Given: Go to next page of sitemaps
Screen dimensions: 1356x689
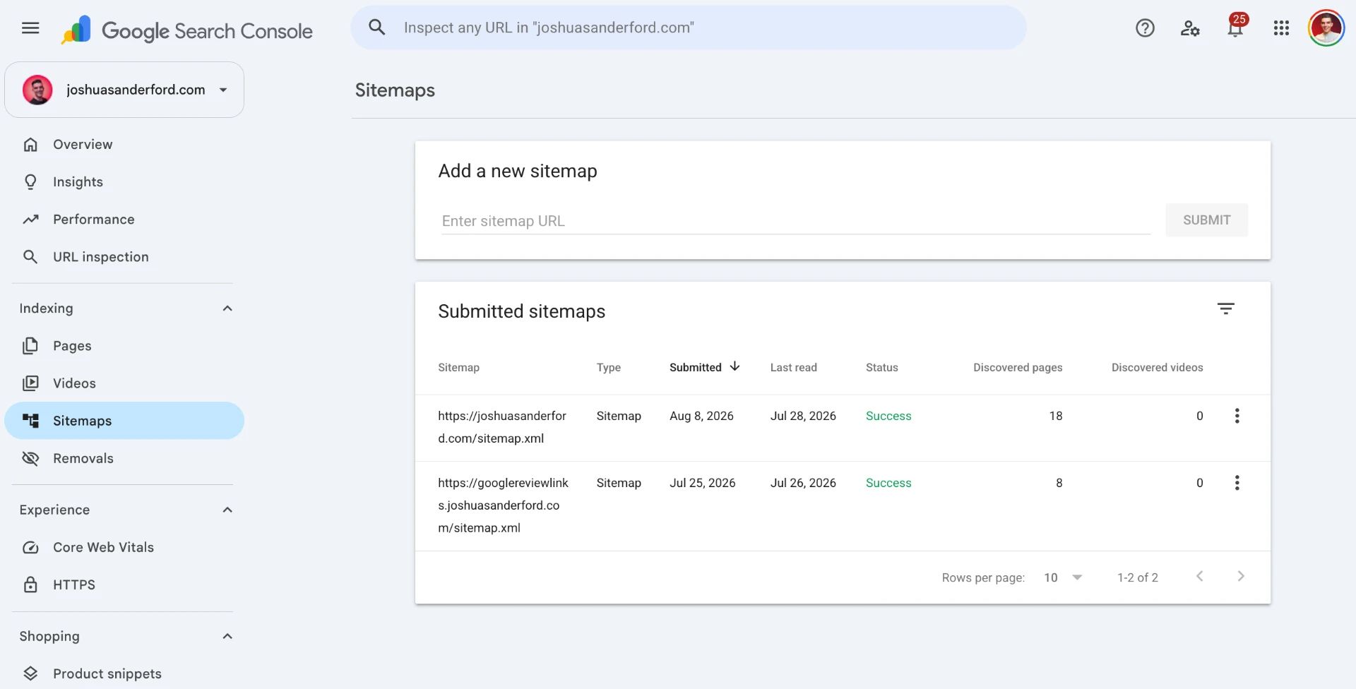Looking at the screenshot, I should [1241, 577].
